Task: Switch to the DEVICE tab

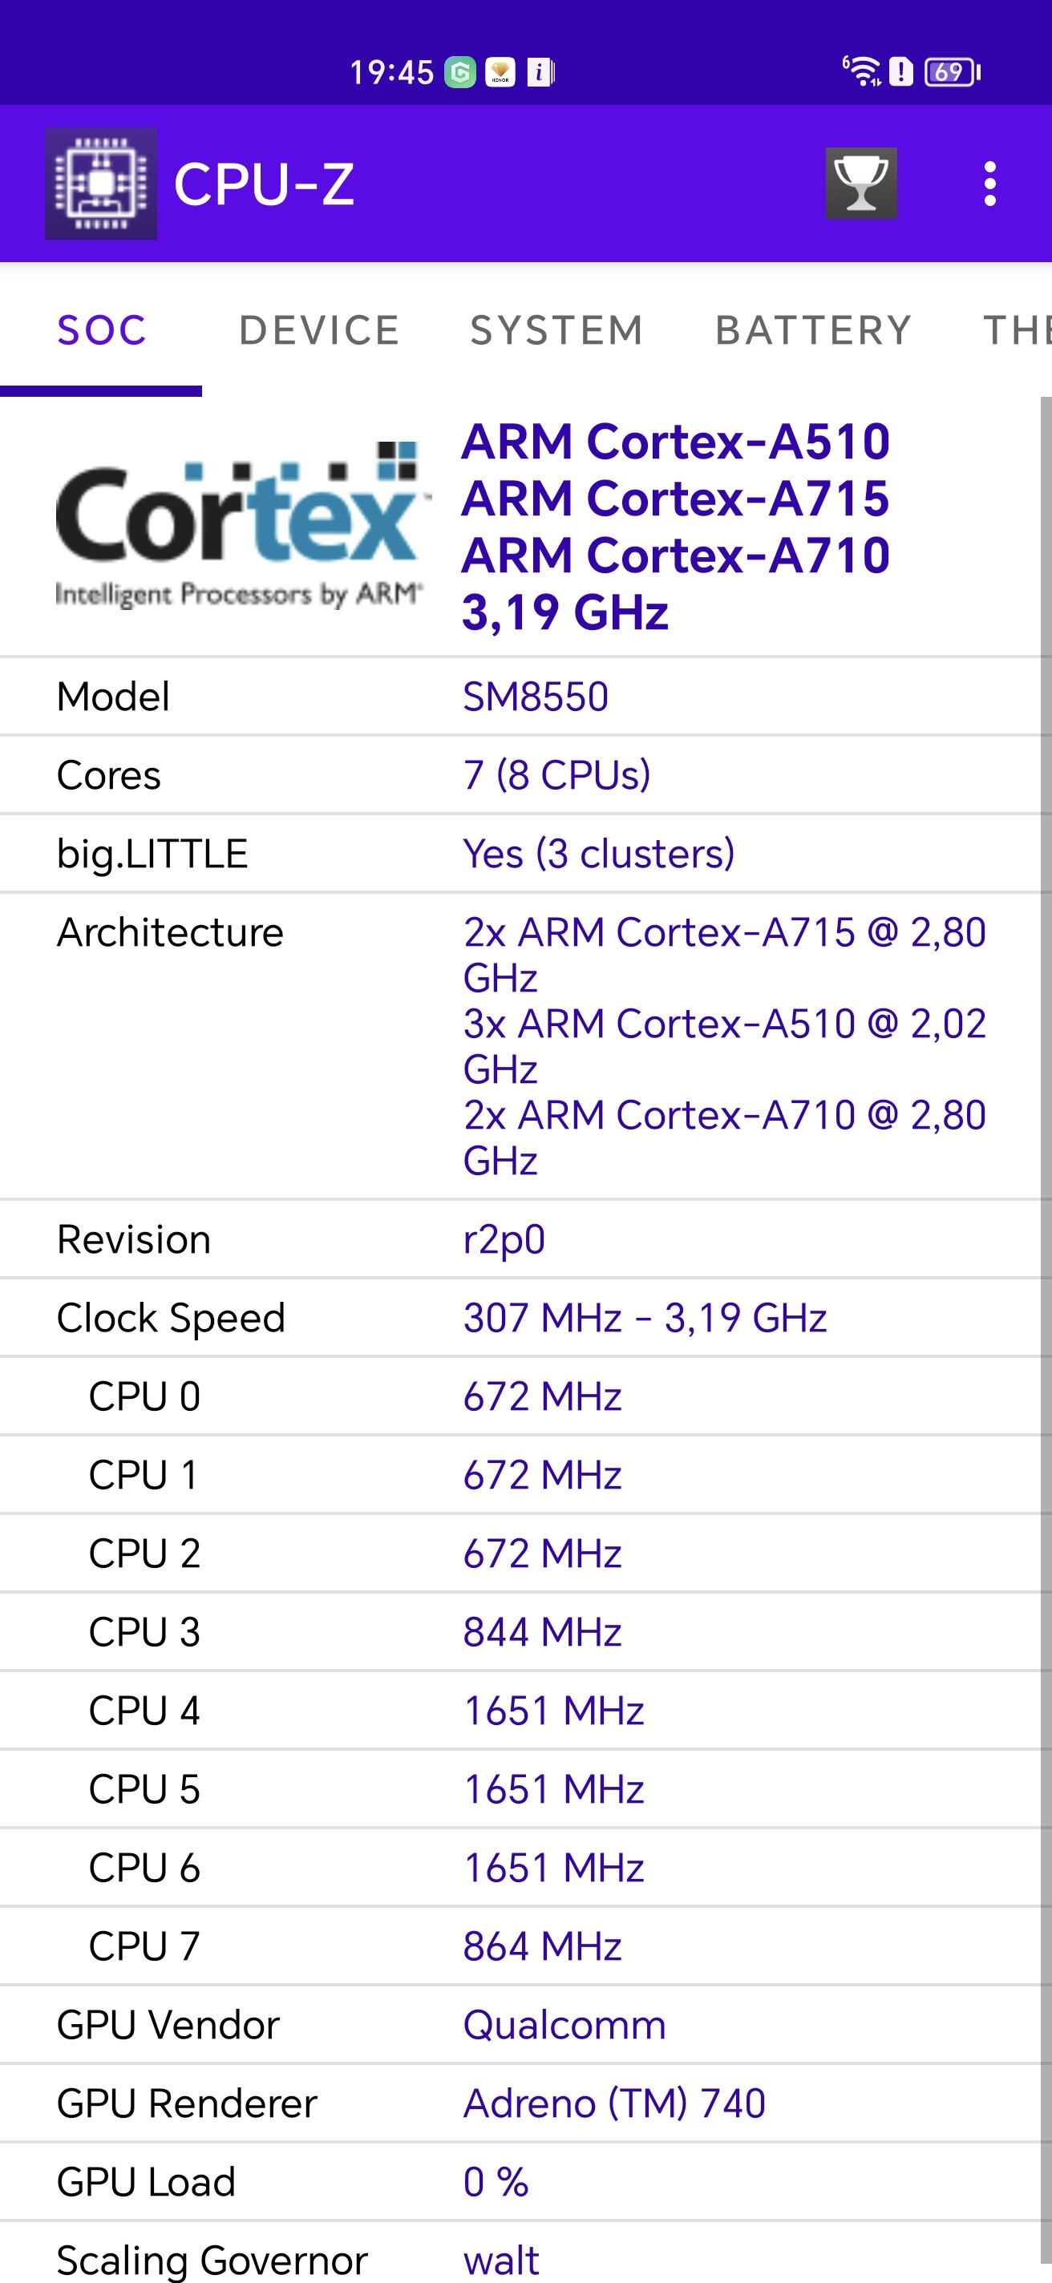Action: [320, 330]
